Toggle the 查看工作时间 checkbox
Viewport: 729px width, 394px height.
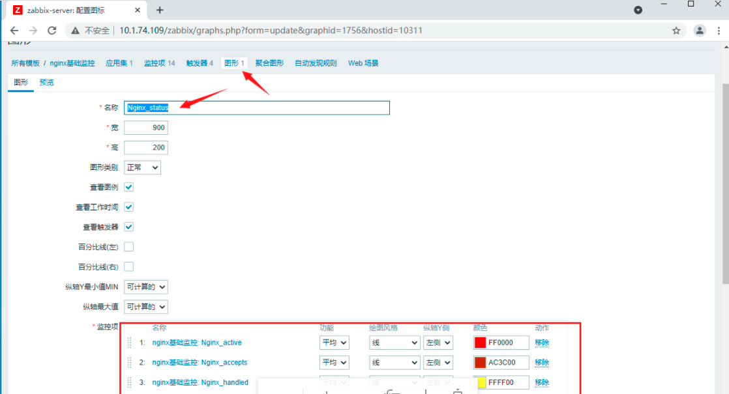click(x=129, y=207)
